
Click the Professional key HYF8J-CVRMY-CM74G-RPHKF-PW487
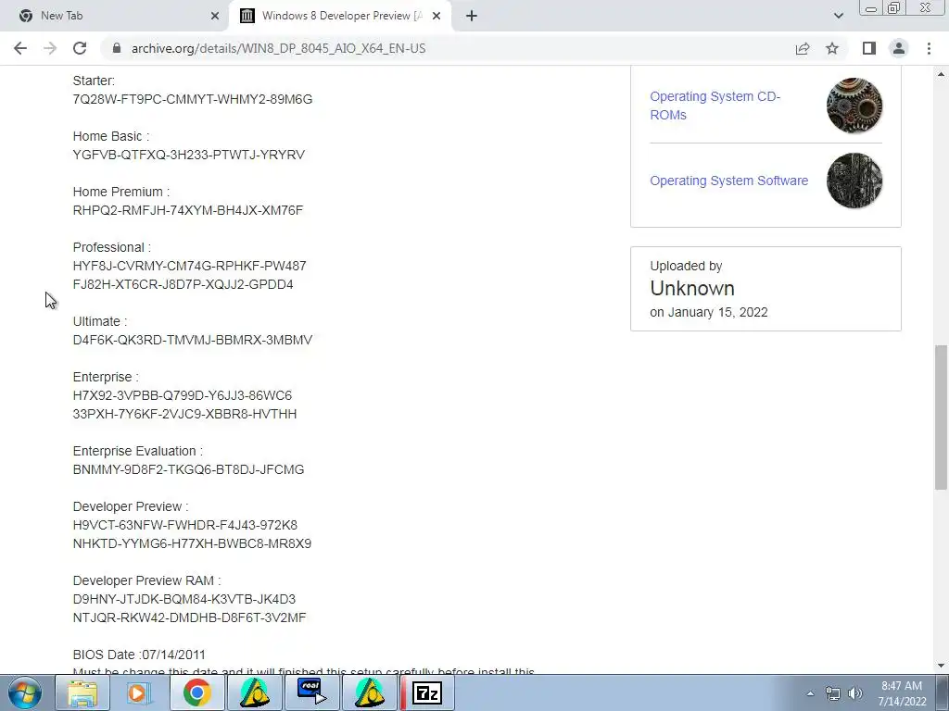(189, 266)
